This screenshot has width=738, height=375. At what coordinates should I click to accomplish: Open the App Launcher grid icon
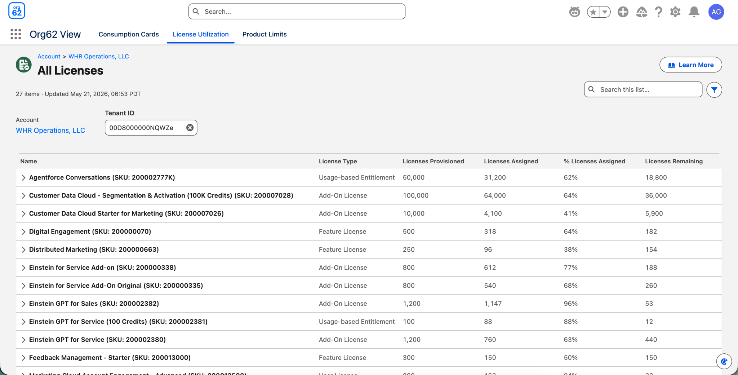tap(15, 34)
